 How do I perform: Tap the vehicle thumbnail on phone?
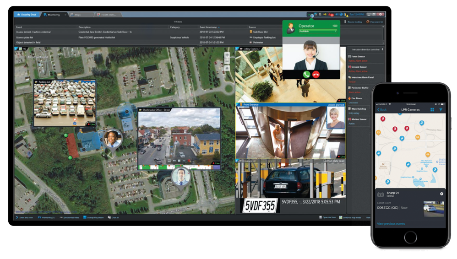click(434, 209)
